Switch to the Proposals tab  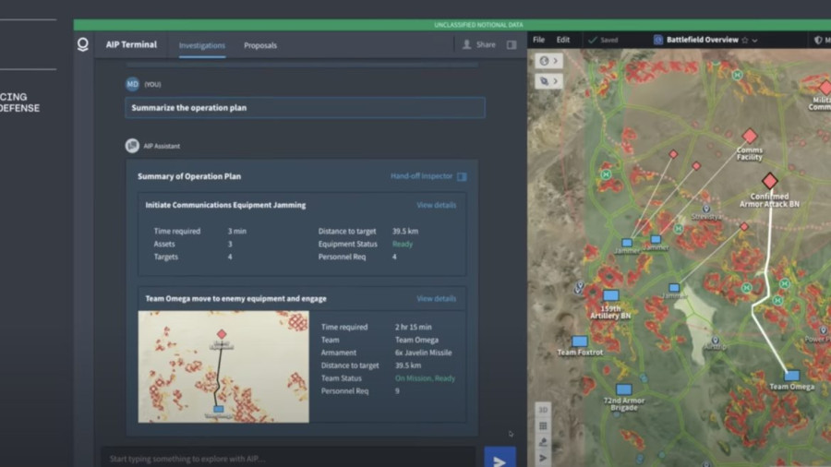coord(259,45)
